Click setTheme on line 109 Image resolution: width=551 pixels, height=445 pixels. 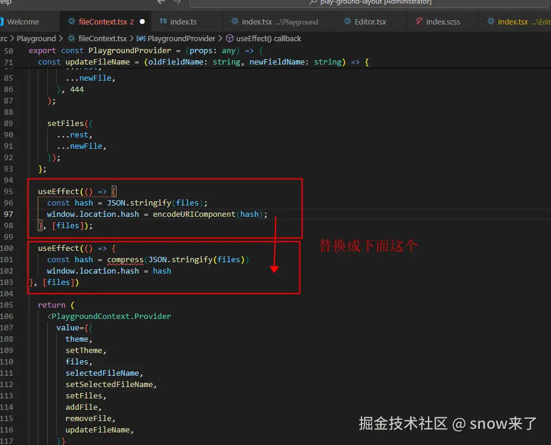coord(84,351)
